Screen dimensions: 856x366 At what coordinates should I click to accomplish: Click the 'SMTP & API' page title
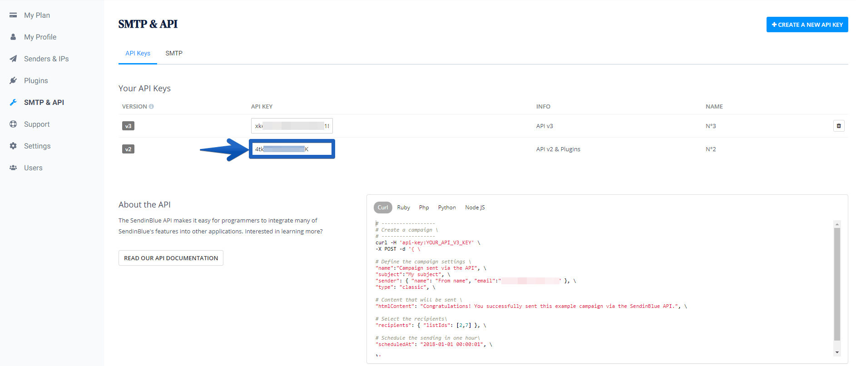[148, 24]
